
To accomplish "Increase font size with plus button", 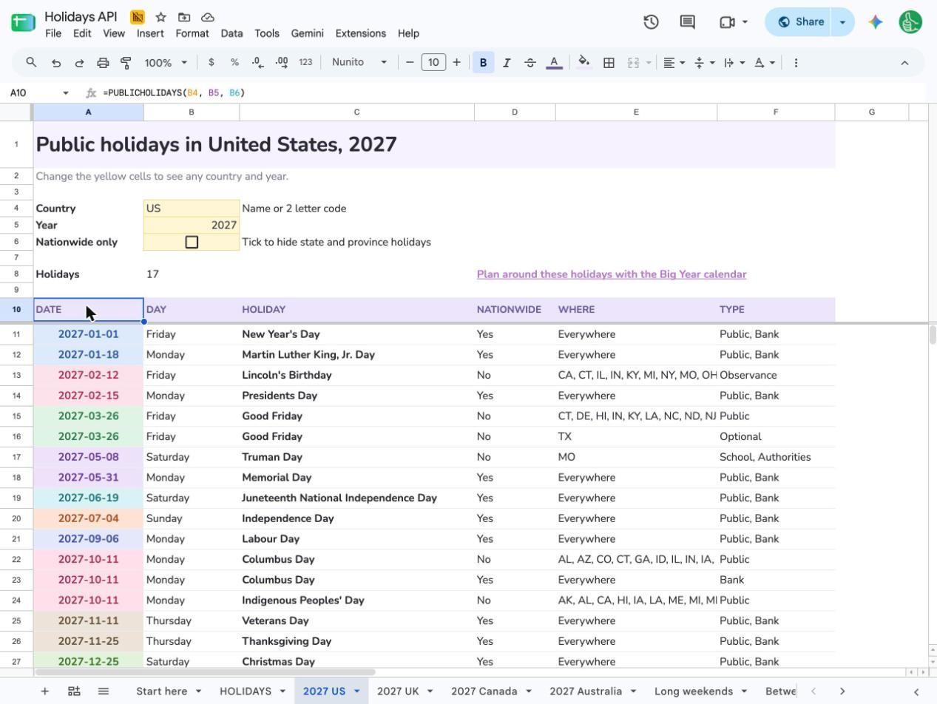I will [456, 63].
